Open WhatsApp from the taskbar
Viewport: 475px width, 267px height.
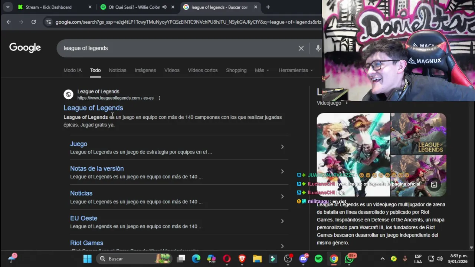click(350, 258)
